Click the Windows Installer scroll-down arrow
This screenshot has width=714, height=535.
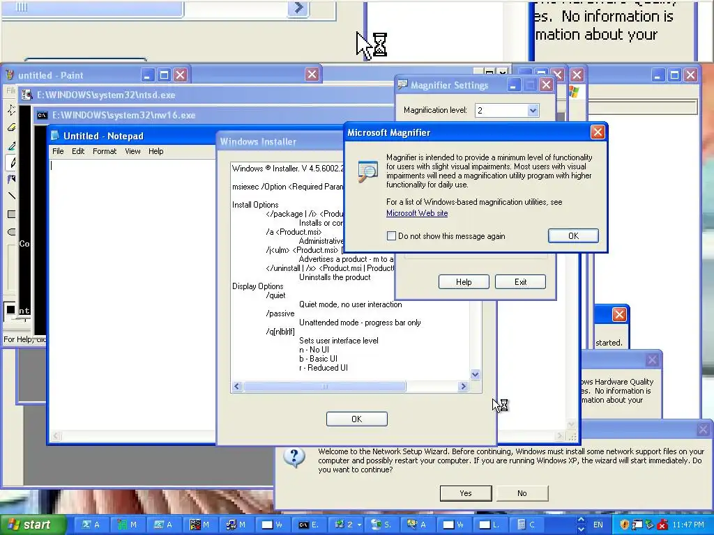coord(475,374)
